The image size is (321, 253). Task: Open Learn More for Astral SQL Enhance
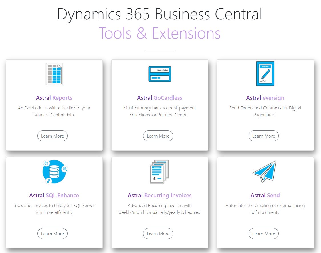coord(53,234)
